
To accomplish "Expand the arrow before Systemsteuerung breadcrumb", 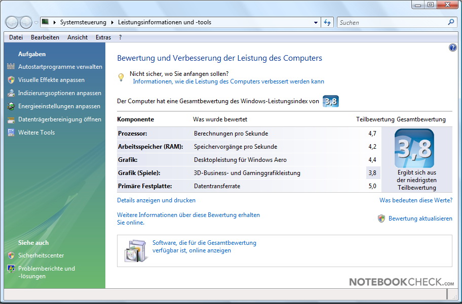I will point(55,22).
